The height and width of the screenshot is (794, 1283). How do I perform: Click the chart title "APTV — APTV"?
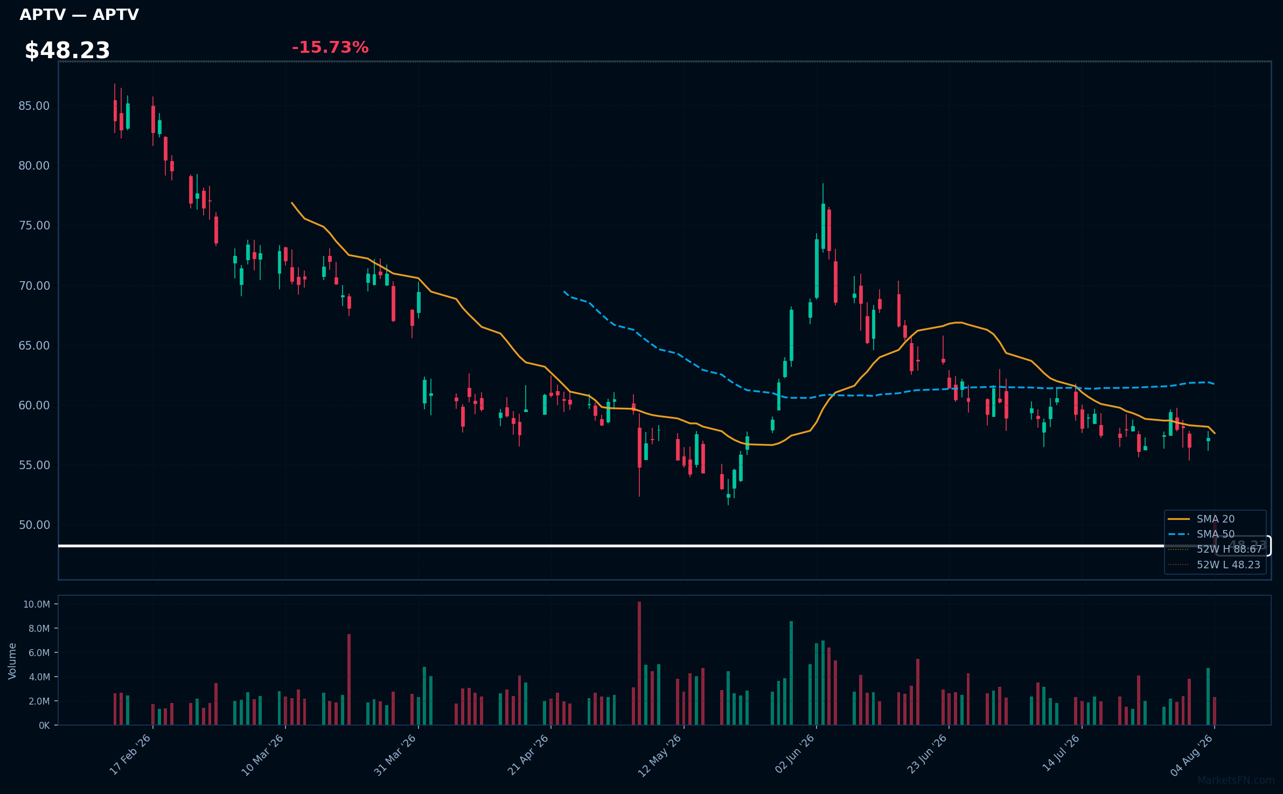point(79,15)
